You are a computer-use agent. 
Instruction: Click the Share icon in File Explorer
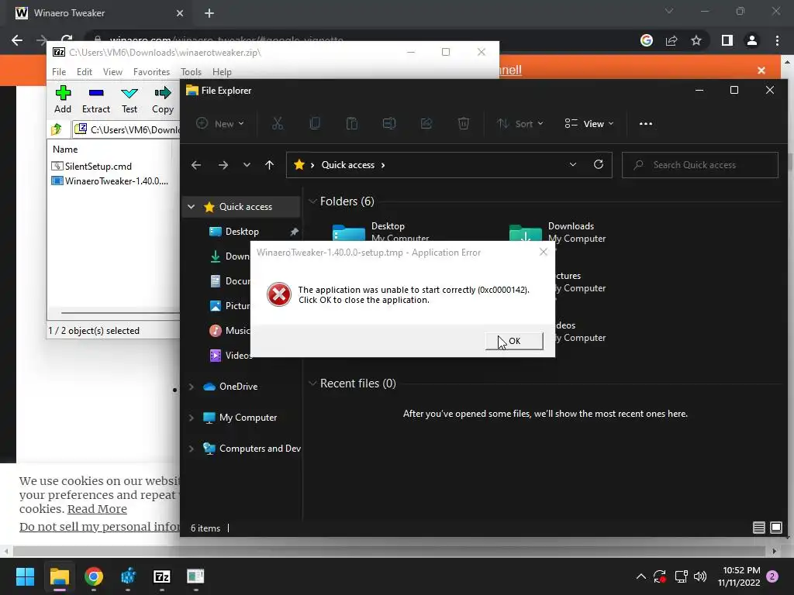click(x=426, y=123)
